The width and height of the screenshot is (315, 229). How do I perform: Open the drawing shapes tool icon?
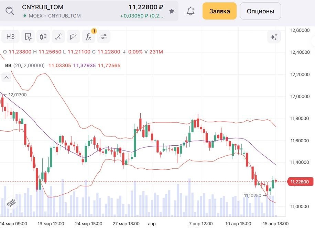(73, 37)
